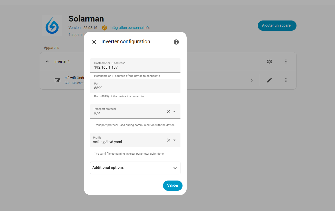Image resolution: width=335 pixels, height=211 pixels.
Task: Clear the Profile selection
Action: (169, 140)
